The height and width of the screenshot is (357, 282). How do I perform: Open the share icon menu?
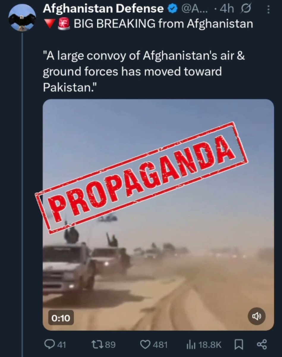tap(262, 344)
